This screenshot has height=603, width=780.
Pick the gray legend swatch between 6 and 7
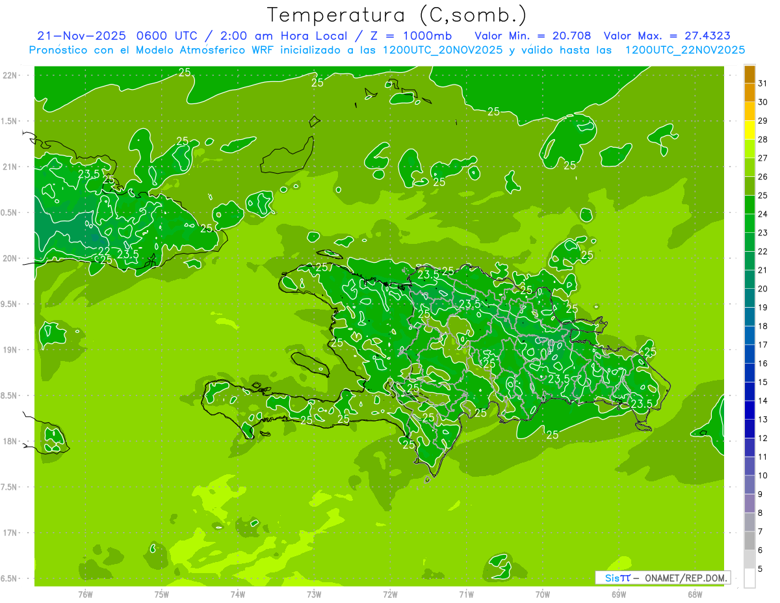click(749, 541)
